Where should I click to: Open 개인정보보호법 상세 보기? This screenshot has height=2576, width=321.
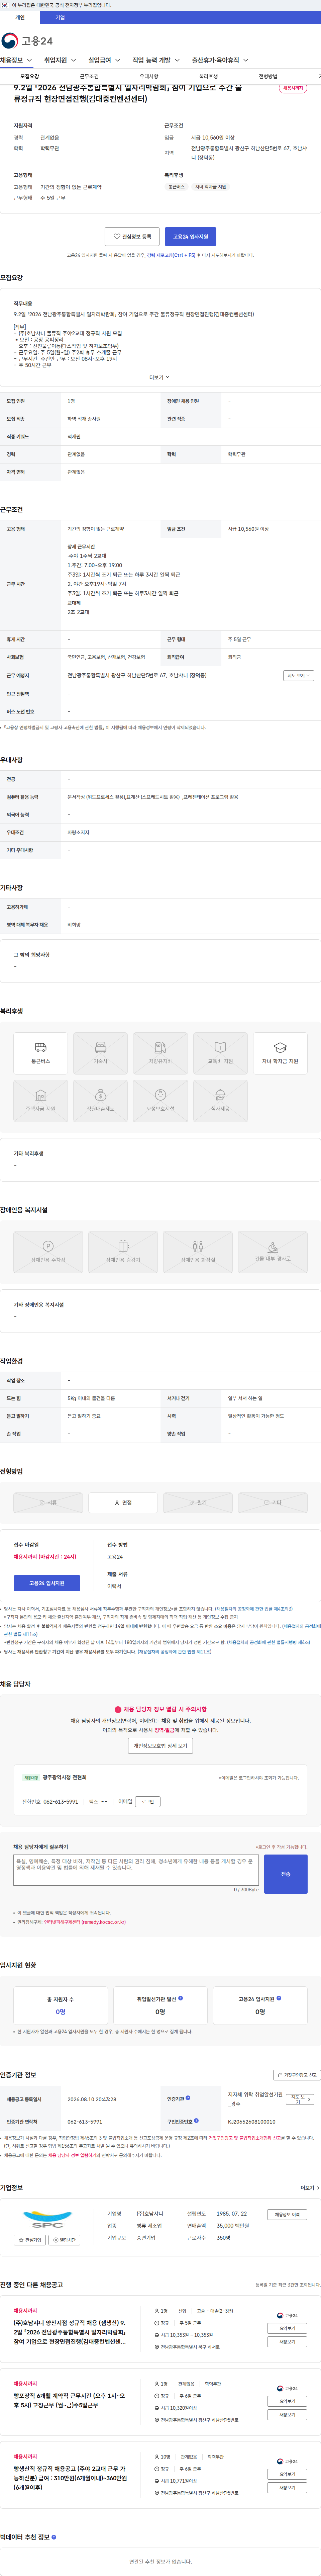[x=160, y=1746]
